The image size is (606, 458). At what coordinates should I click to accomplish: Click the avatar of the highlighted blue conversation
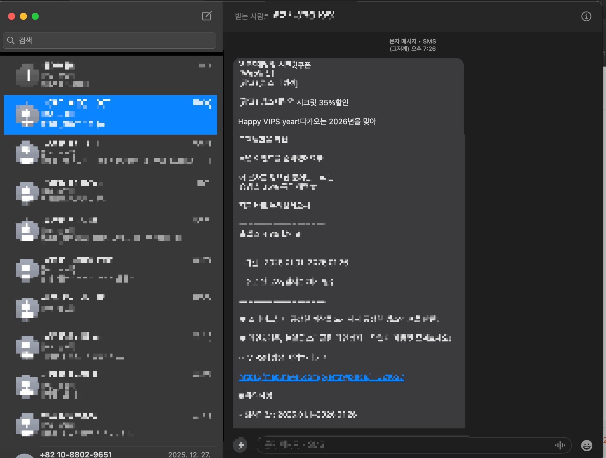(27, 115)
